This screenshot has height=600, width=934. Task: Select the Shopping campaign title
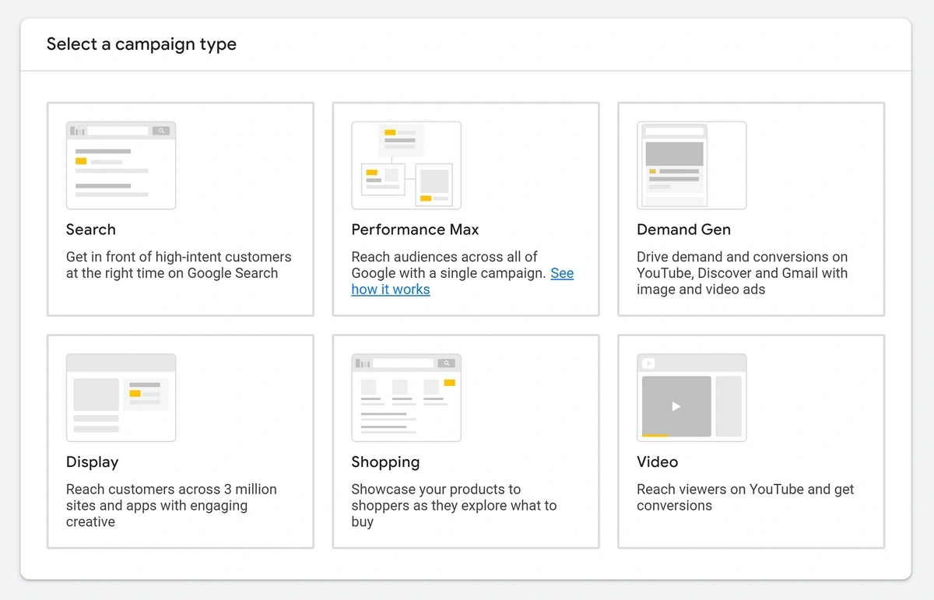pyautogui.click(x=385, y=462)
